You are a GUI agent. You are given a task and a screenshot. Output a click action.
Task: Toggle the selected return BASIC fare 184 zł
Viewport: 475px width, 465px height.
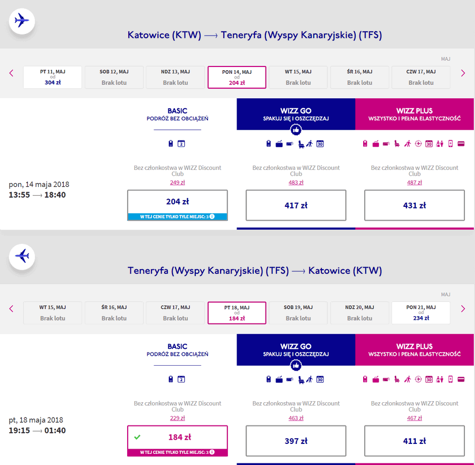[x=177, y=441]
